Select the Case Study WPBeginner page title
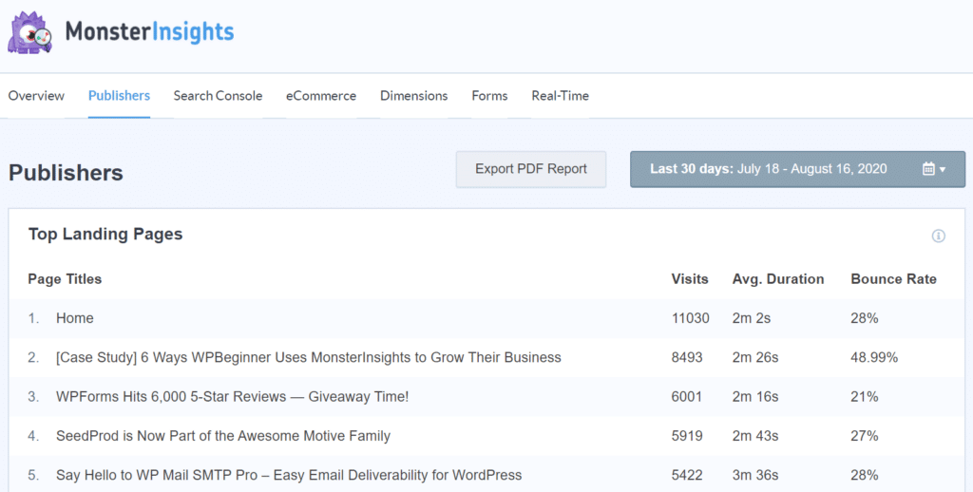 (309, 357)
